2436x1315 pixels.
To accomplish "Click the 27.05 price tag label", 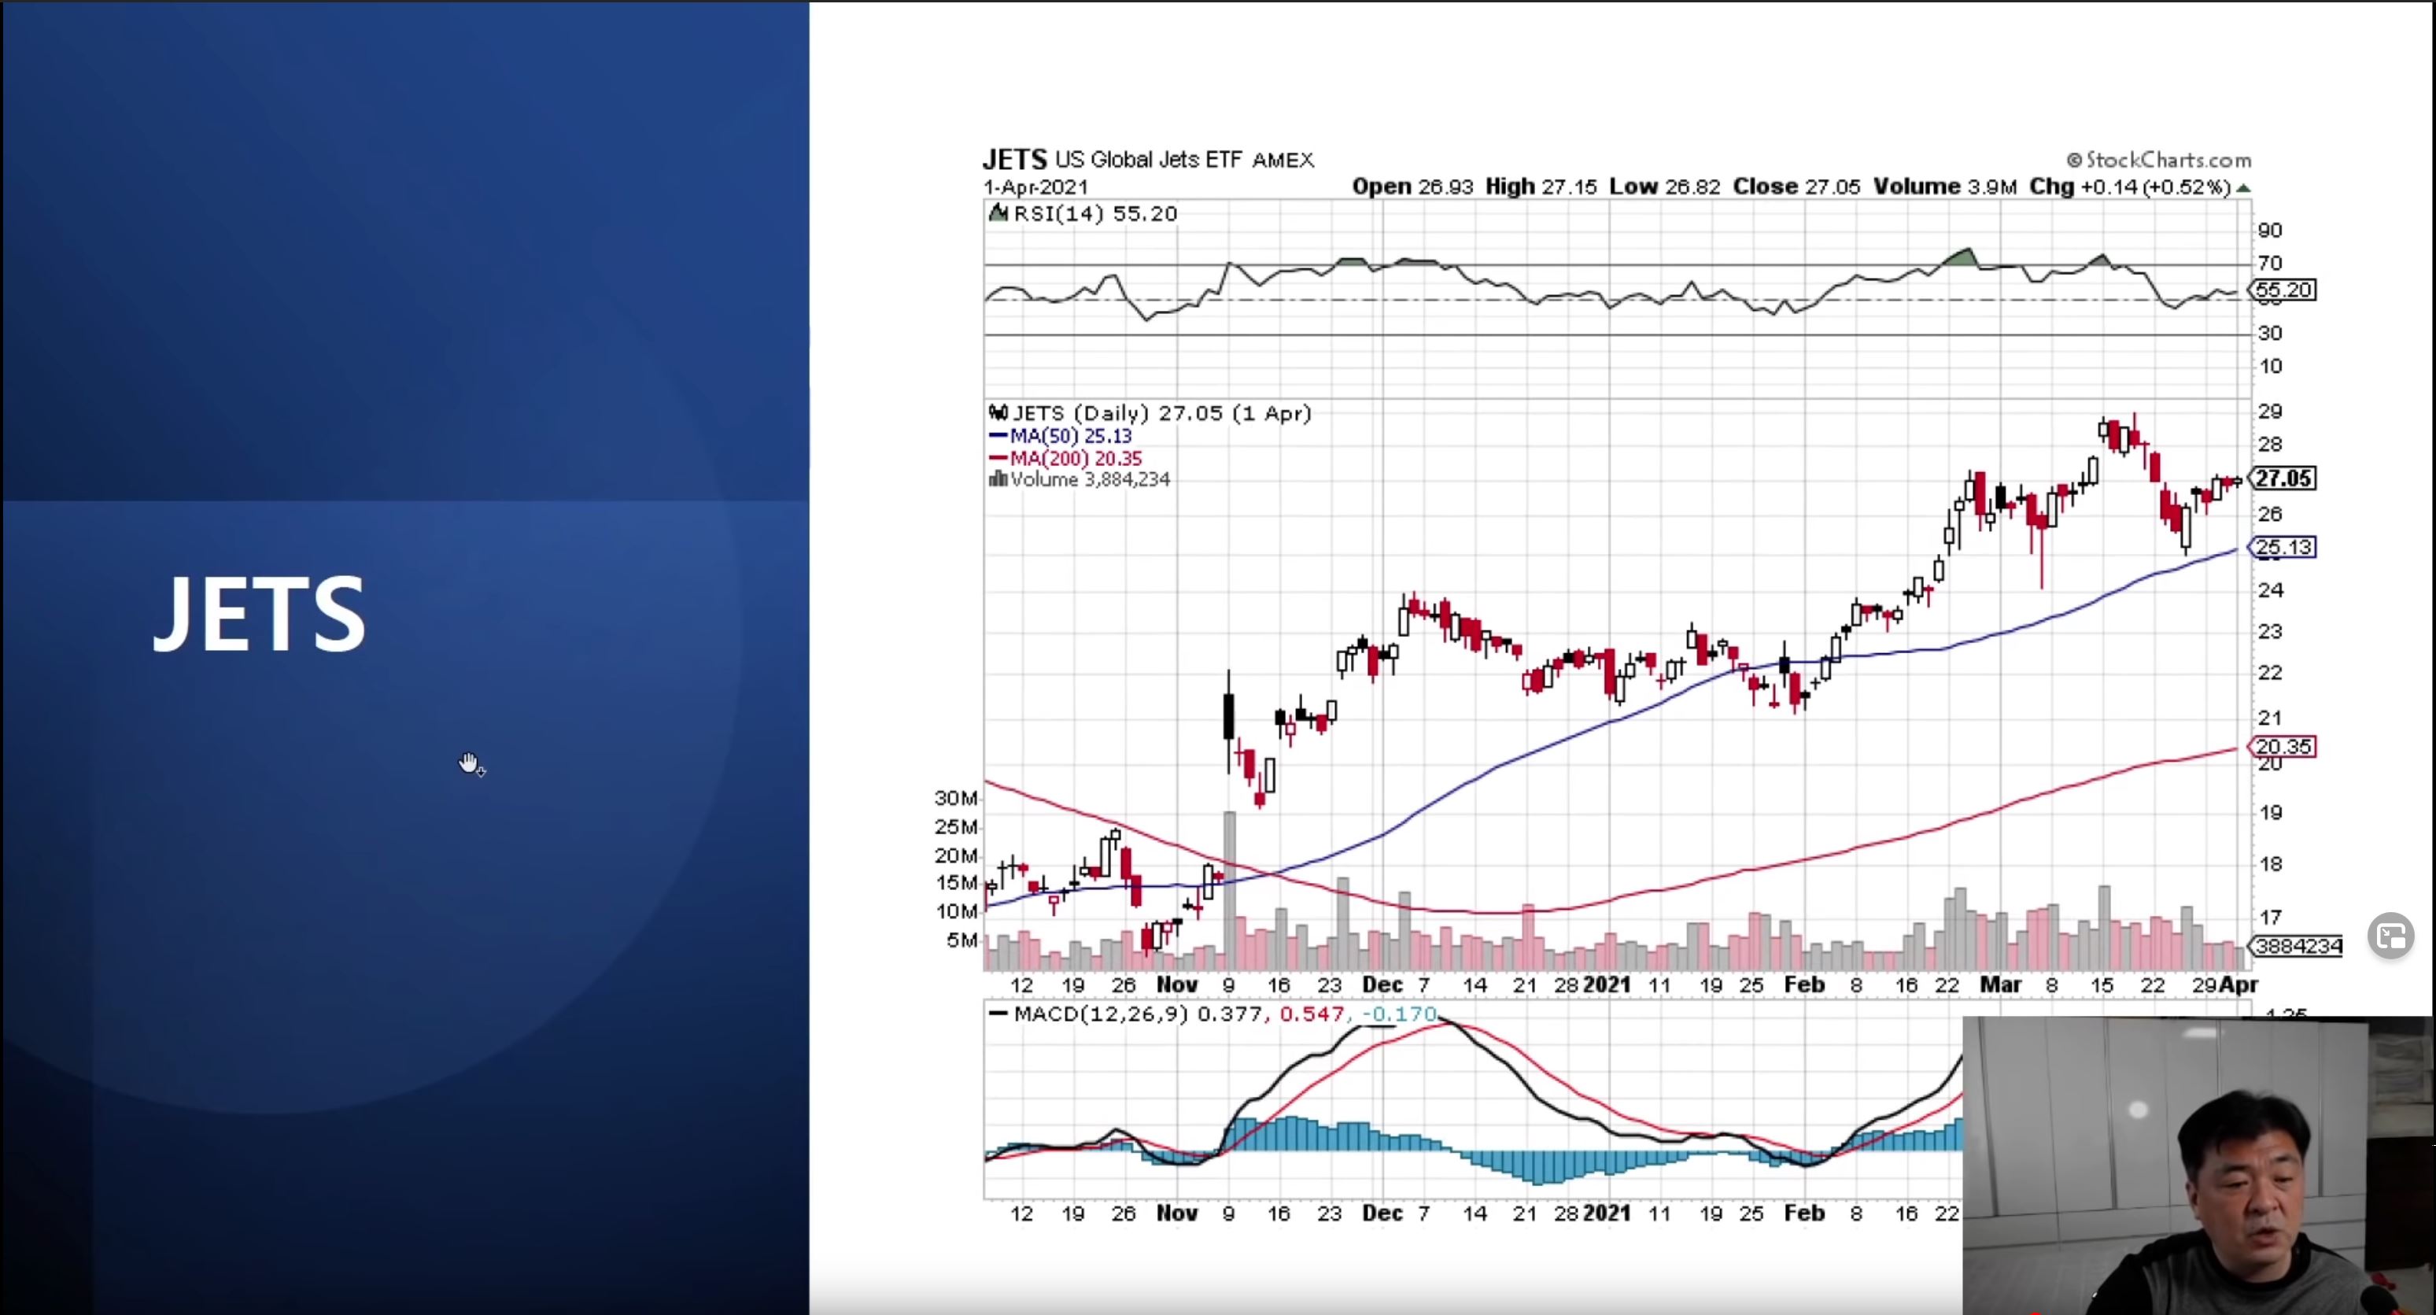I will pos(2283,478).
